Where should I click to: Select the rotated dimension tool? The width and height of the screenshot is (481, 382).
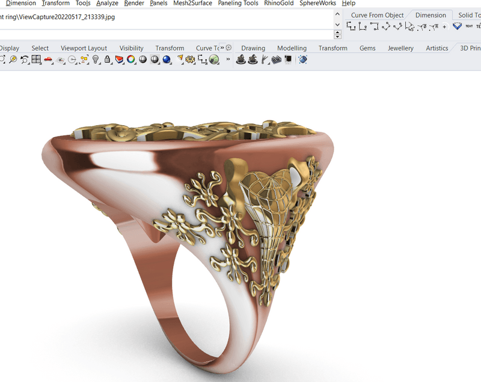pos(397,26)
